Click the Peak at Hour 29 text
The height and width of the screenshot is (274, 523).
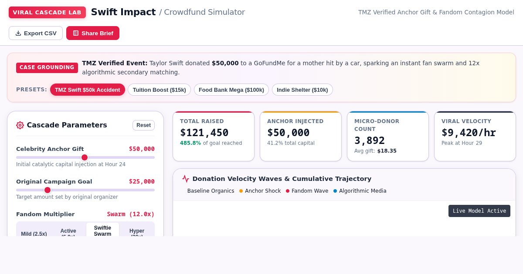click(x=462, y=143)
